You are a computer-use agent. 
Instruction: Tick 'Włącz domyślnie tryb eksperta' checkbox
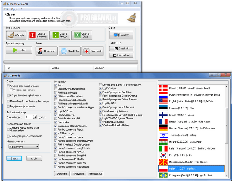click(8, 96)
